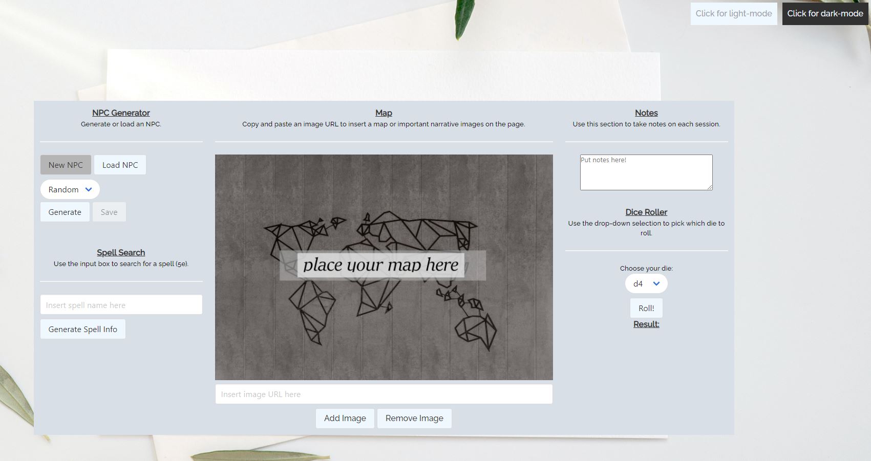Screen dimensions: 871x461
Task: Click the Put notes here text area
Action: click(645, 172)
